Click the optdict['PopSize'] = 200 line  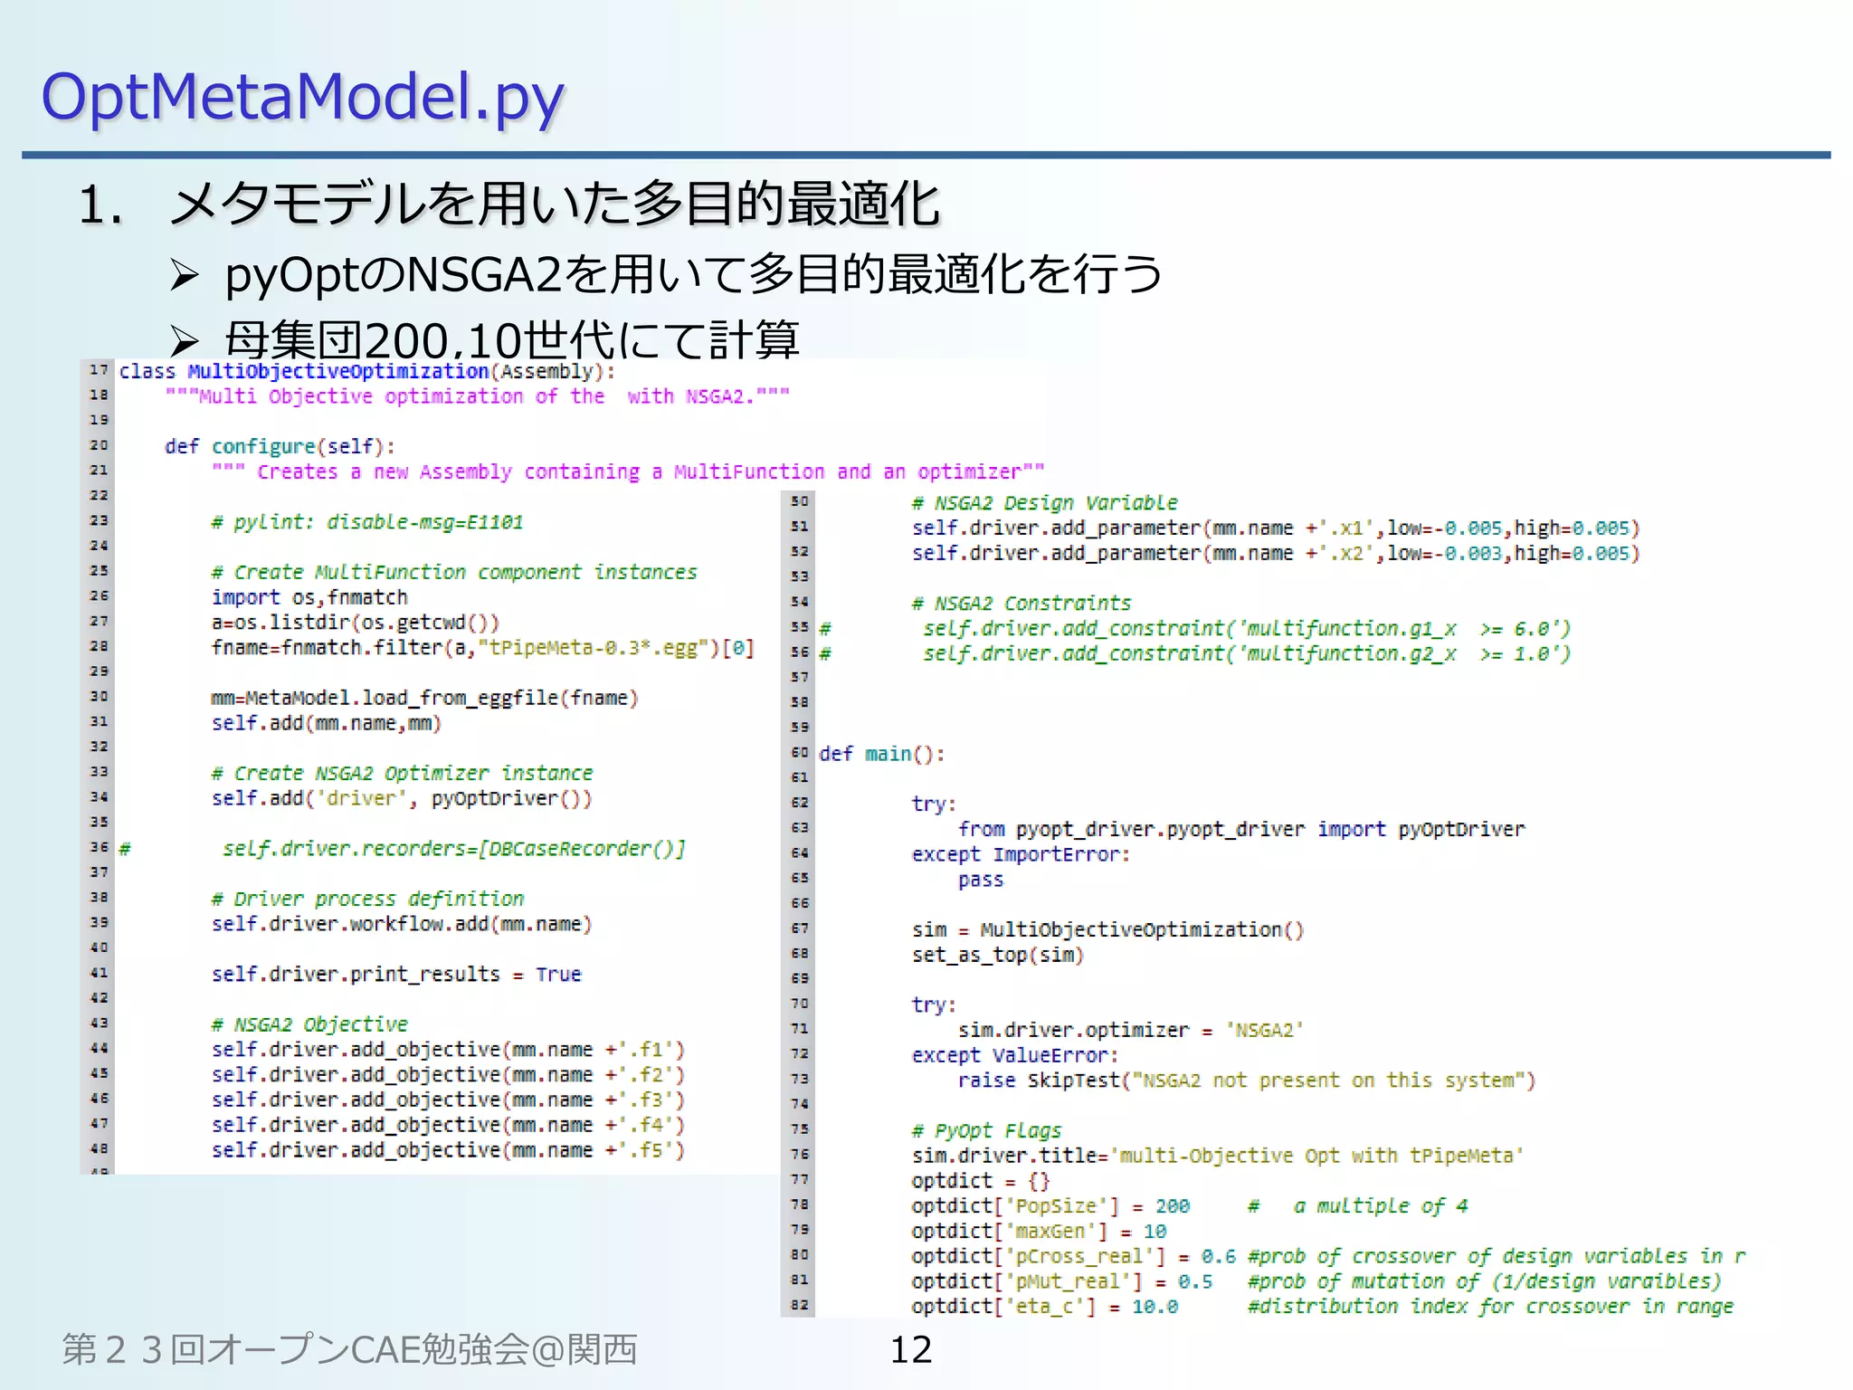(x=1190, y=1205)
